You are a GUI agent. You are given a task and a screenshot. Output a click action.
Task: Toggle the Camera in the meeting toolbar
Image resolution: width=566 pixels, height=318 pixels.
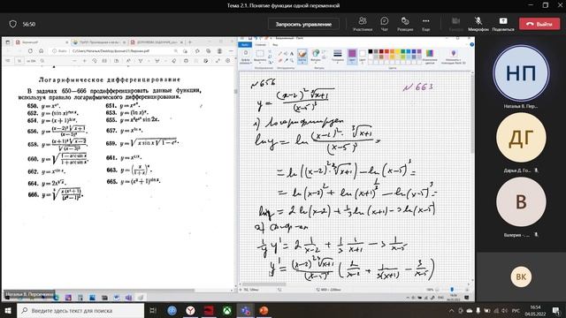click(456, 24)
